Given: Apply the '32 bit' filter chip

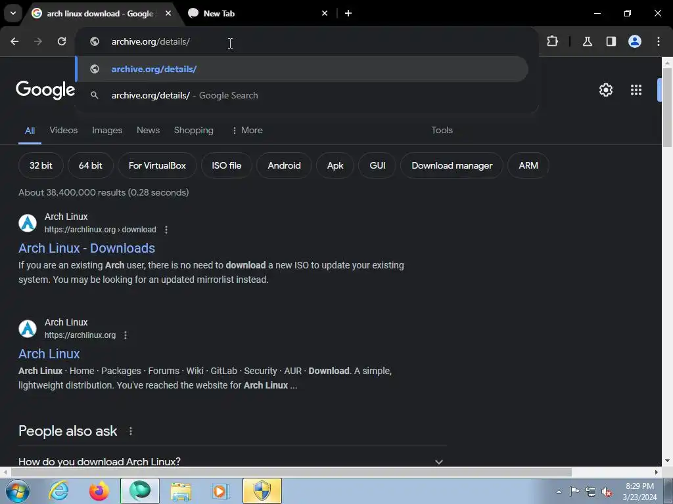Looking at the screenshot, I should coord(41,165).
